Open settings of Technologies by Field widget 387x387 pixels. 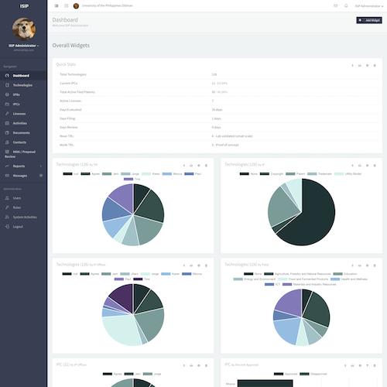point(367,265)
